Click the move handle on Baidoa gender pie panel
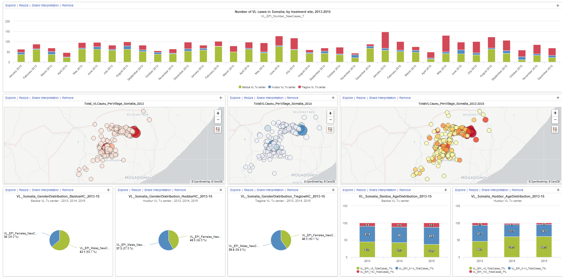 (x=108, y=190)
